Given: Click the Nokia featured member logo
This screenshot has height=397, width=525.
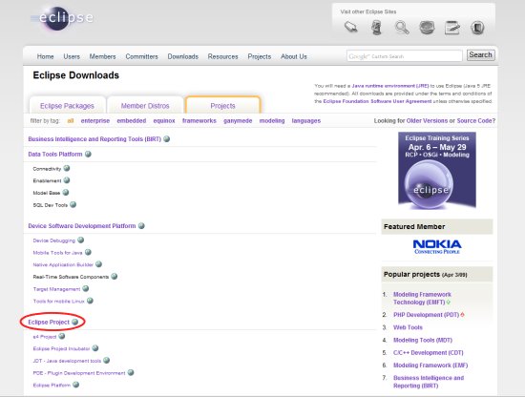Looking at the screenshot, I should [437, 247].
